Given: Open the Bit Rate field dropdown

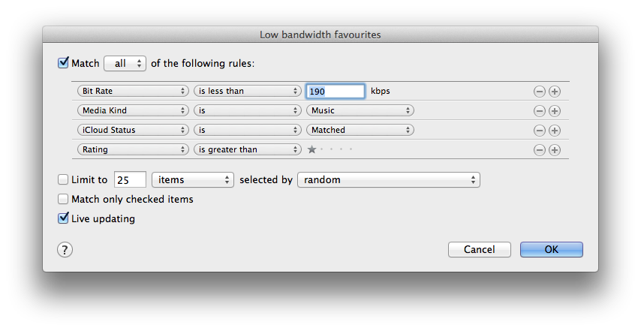Looking at the screenshot, I should click(133, 92).
